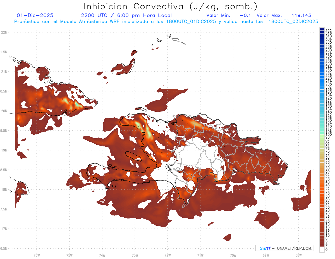Click the "75W" longitude label
This screenshot has width=335, height=259.
[x=69, y=255]
